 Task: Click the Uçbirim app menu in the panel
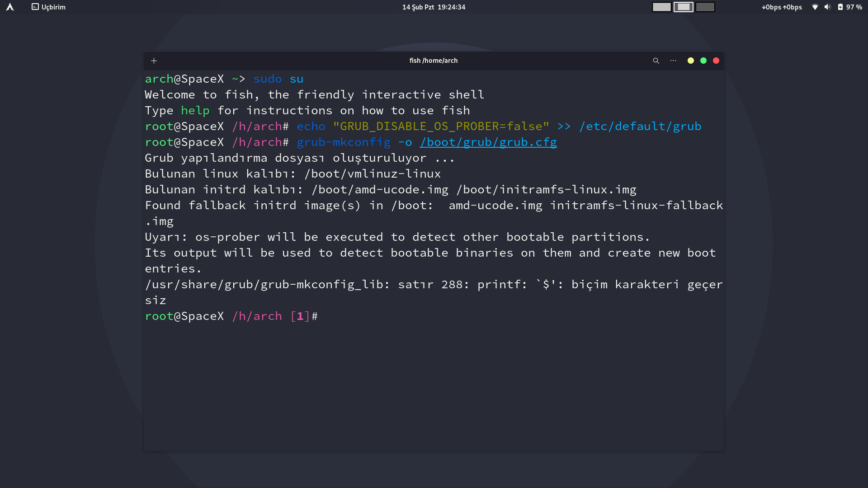[49, 7]
